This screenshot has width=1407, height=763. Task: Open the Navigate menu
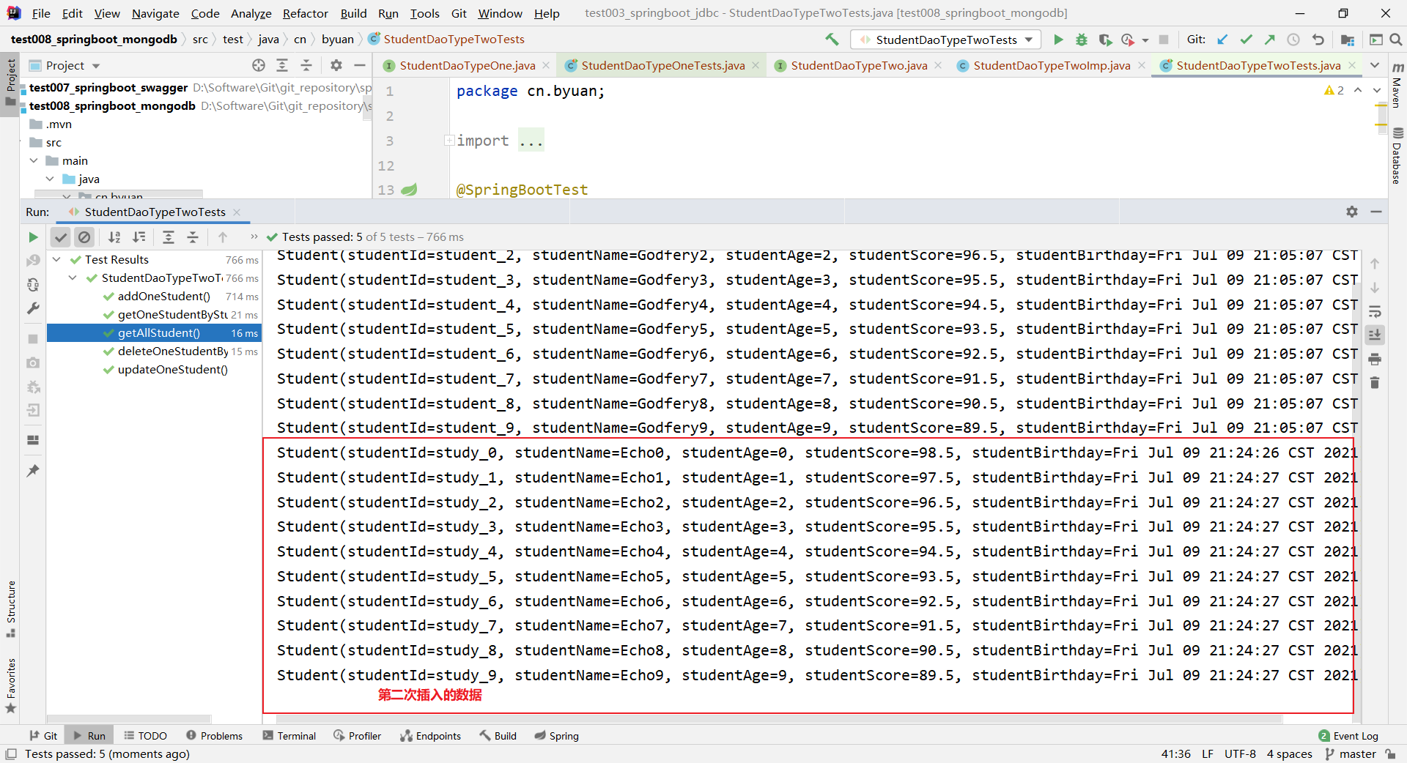[x=155, y=13]
